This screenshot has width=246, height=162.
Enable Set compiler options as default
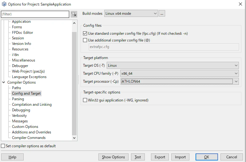(x=3, y=146)
